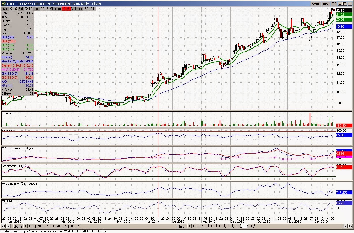Click the left arrow after the bottom Inv button
354x233 pixels.
[189, 226]
